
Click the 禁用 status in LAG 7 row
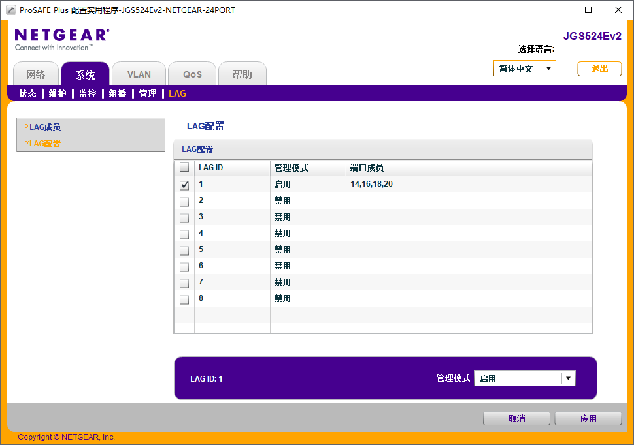tap(282, 283)
